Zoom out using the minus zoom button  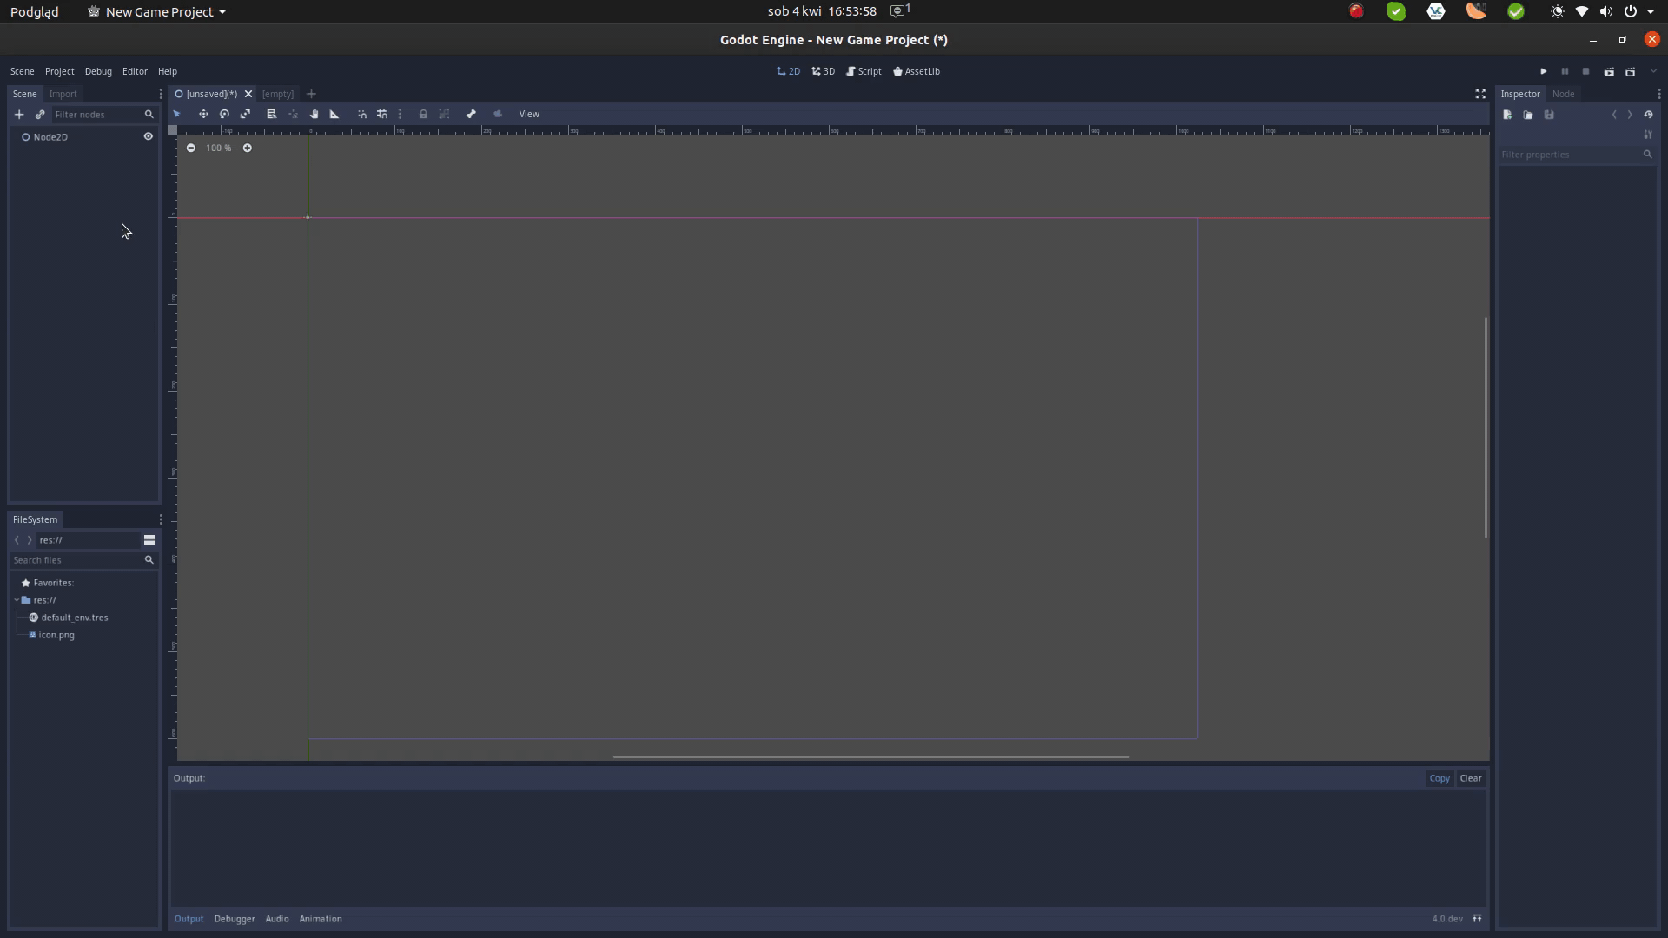click(190, 148)
